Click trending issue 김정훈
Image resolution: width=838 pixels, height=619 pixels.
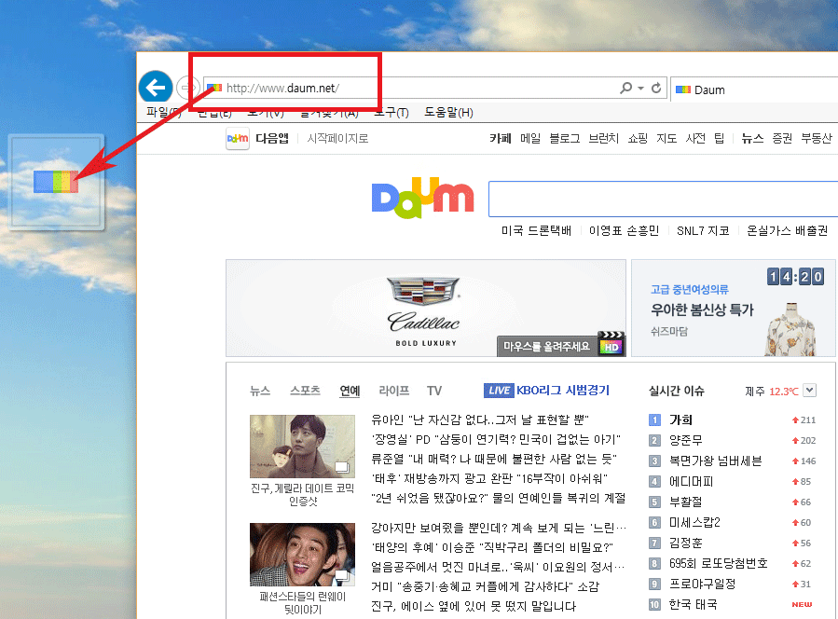686,543
